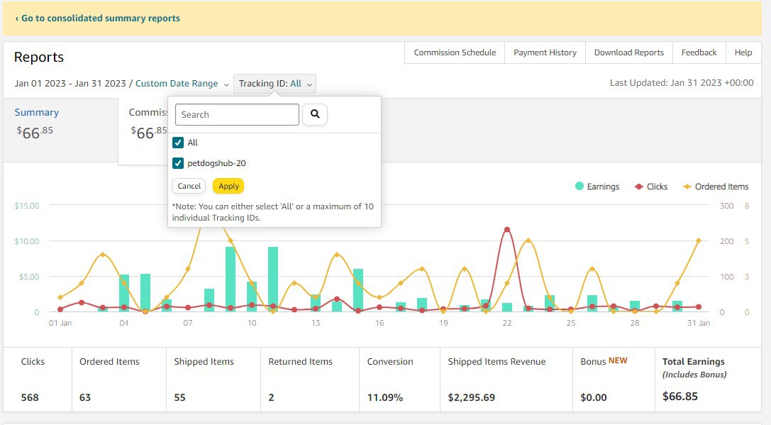The width and height of the screenshot is (771, 425).
Task: Click the Conversion value 11.09%
Action: [385, 397]
